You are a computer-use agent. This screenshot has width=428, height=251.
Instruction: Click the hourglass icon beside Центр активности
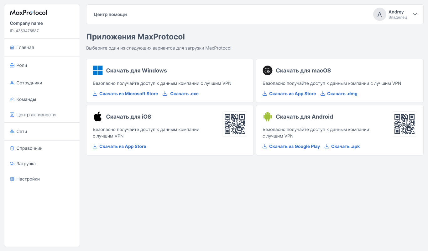click(12, 115)
